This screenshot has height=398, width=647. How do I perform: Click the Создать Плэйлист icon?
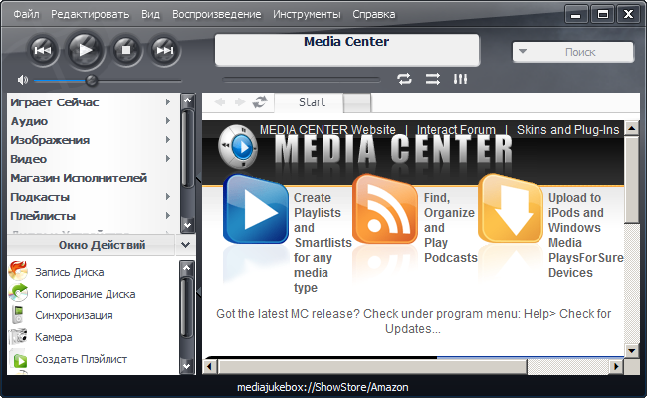[19, 359]
